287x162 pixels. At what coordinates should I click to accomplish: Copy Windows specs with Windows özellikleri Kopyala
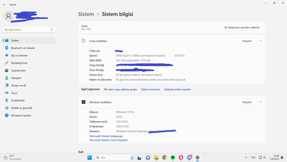pos(247,102)
